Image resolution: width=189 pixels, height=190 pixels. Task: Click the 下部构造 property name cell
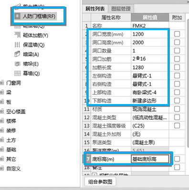click(x=111, y=101)
